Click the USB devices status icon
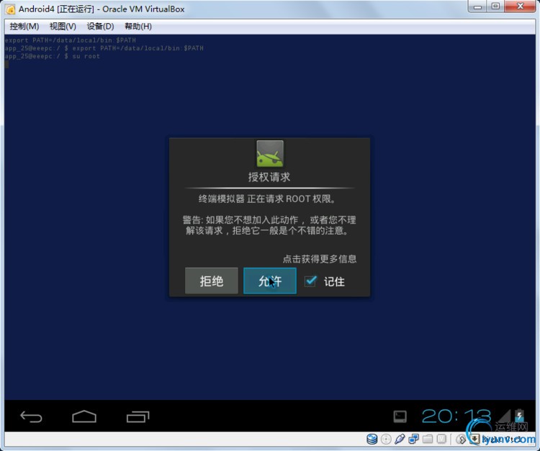Image resolution: width=540 pixels, height=451 pixels. (400, 439)
